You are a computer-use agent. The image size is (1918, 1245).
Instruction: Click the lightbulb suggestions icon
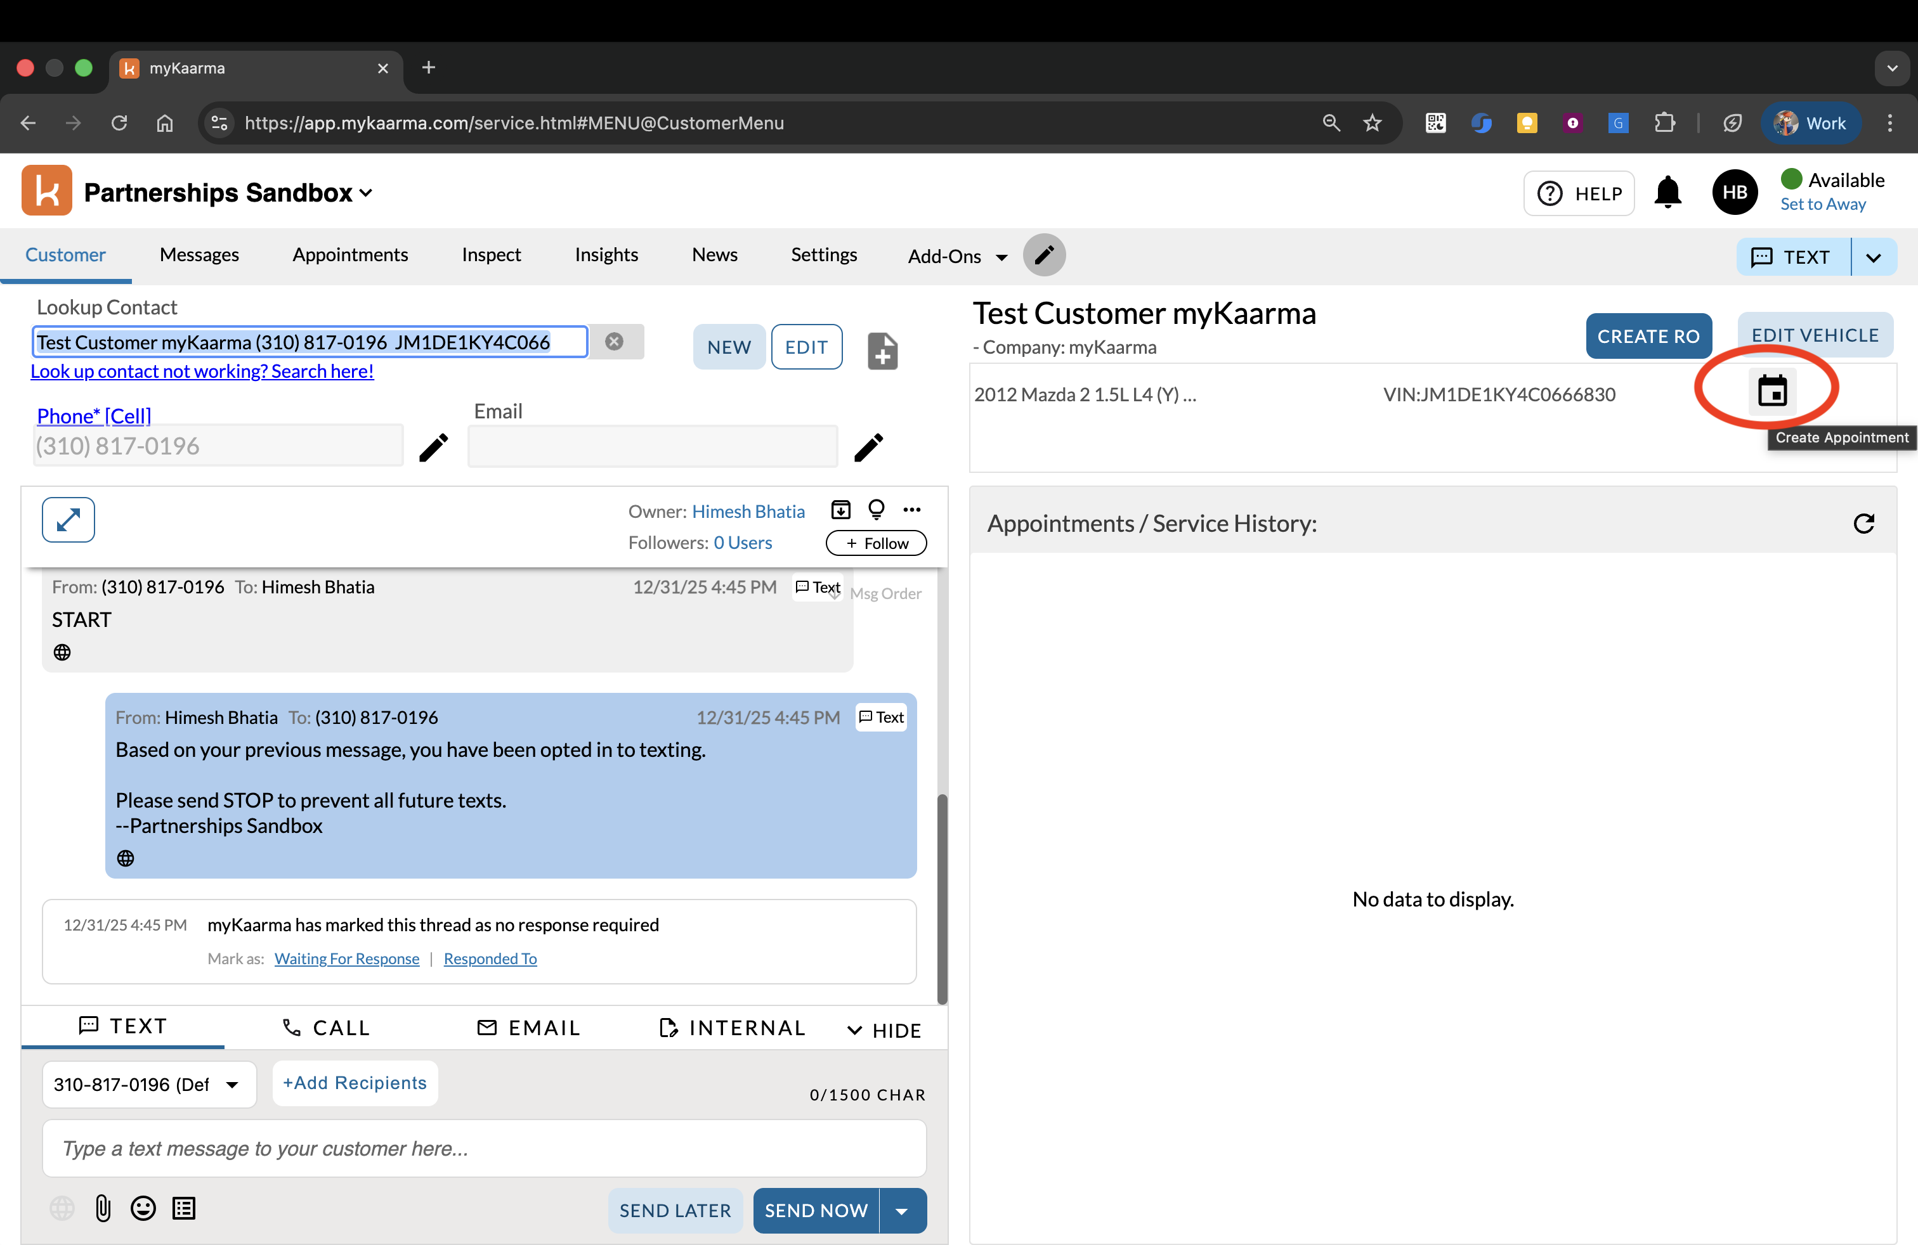tap(876, 509)
